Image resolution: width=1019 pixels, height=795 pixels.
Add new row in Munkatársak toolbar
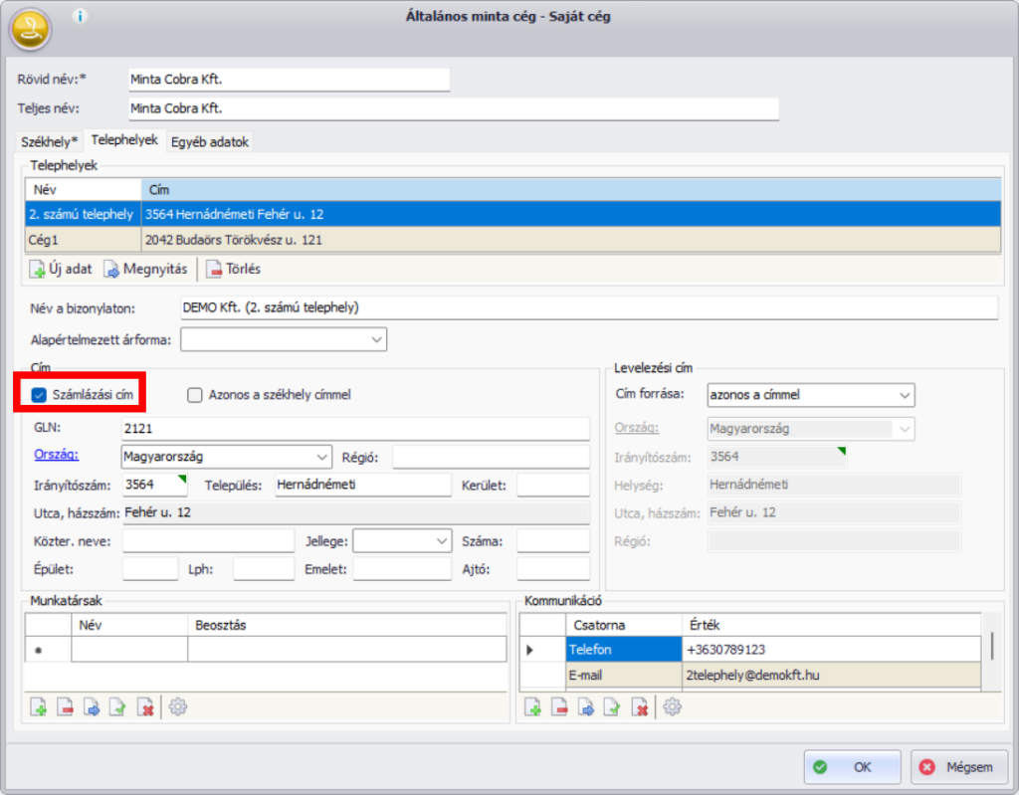tap(39, 708)
